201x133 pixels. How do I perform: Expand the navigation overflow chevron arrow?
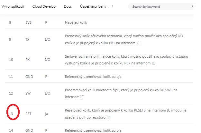click(x=112, y=6)
